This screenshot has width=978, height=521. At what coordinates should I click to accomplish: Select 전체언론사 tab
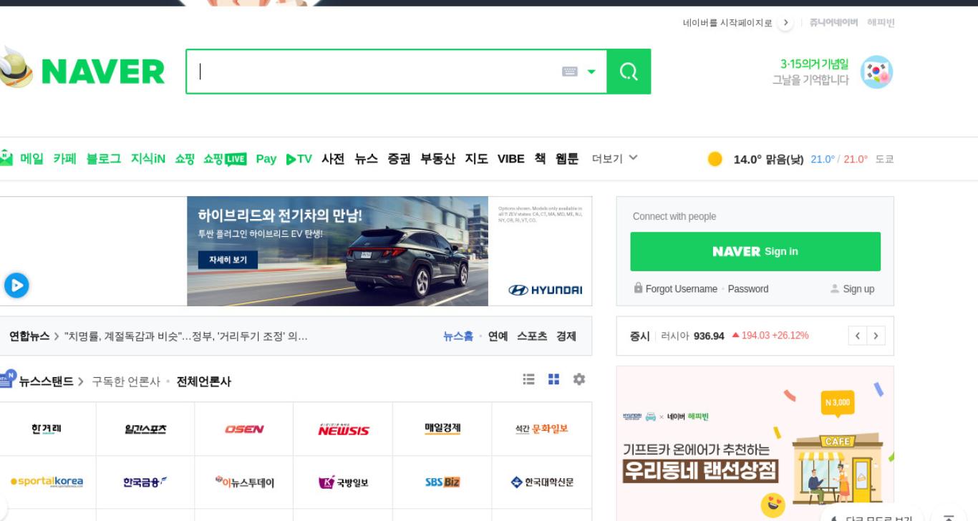(x=203, y=381)
